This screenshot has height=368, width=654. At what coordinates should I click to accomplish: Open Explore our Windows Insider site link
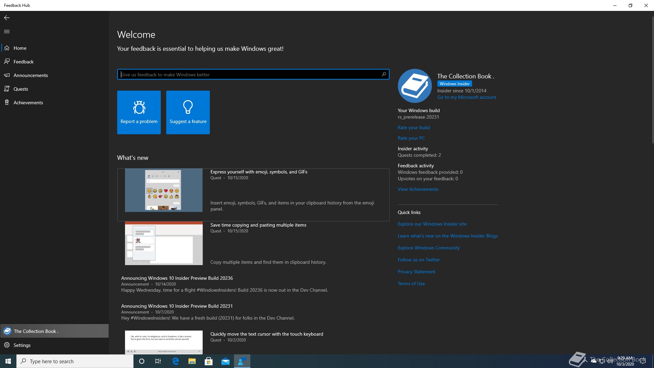(432, 224)
